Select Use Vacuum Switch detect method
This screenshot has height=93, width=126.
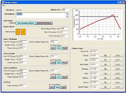tap(25, 23)
